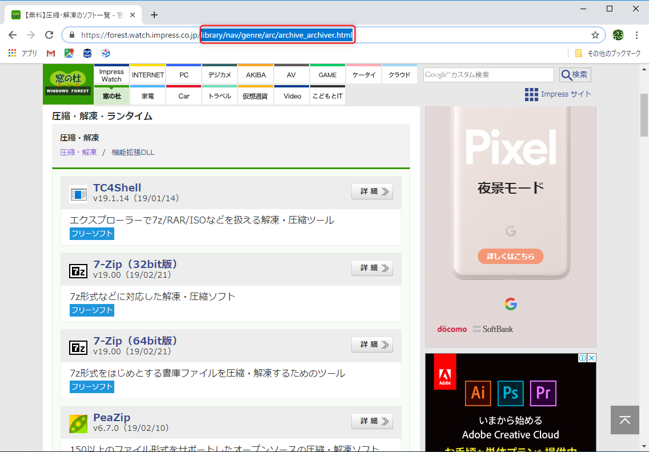Open the Google Maps bookmark icon

click(69, 53)
